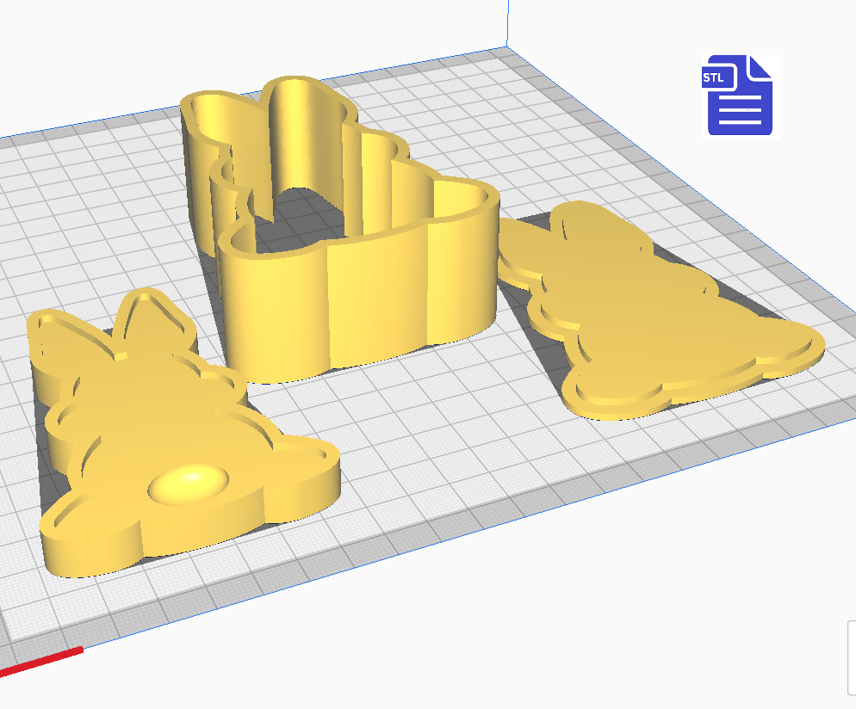Click the white STL label on the file icon

click(x=714, y=78)
